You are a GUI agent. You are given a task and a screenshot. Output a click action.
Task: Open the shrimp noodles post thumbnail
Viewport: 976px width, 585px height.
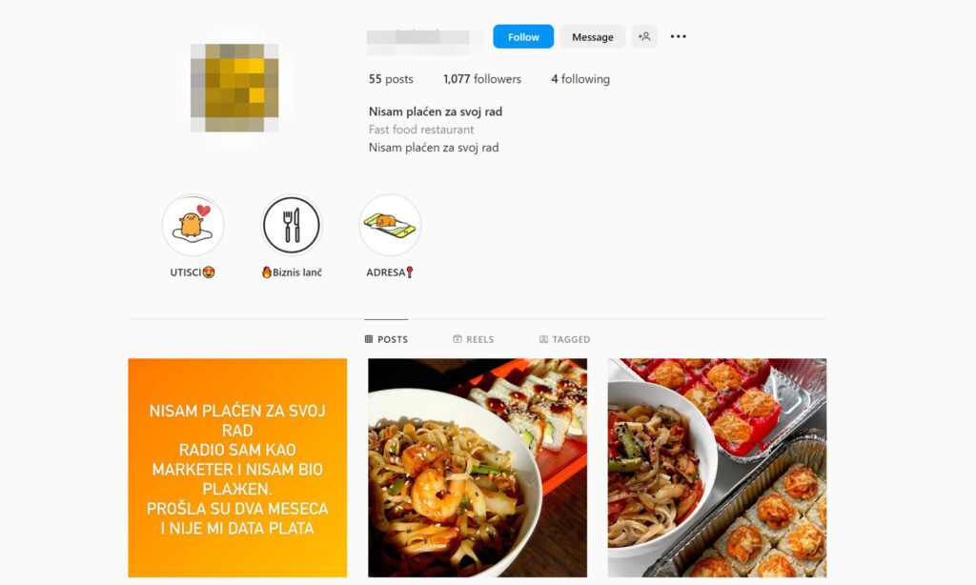pyautogui.click(x=478, y=468)
